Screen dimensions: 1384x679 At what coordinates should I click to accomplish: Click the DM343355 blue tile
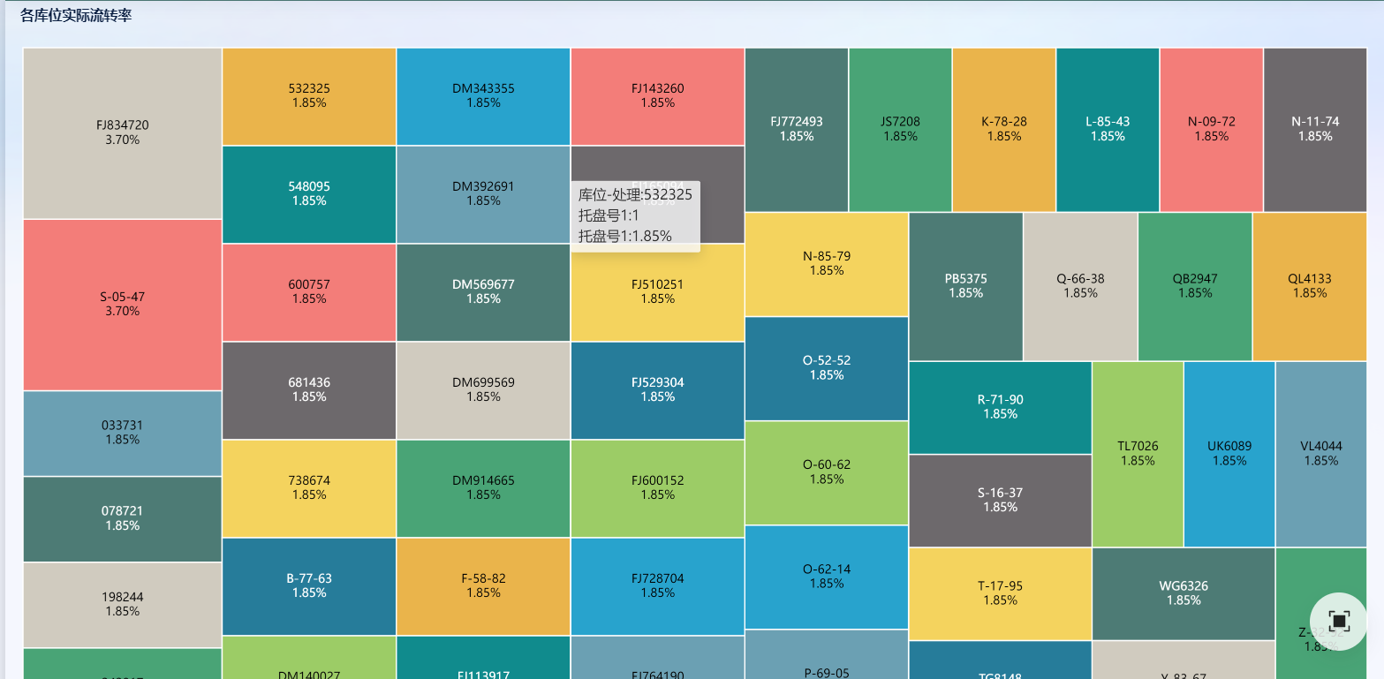pos(483,95)
